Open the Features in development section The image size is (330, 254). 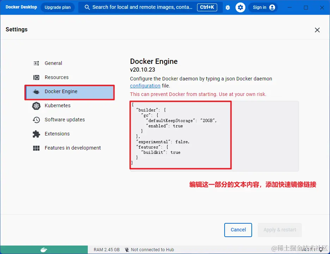coord(69,148)
